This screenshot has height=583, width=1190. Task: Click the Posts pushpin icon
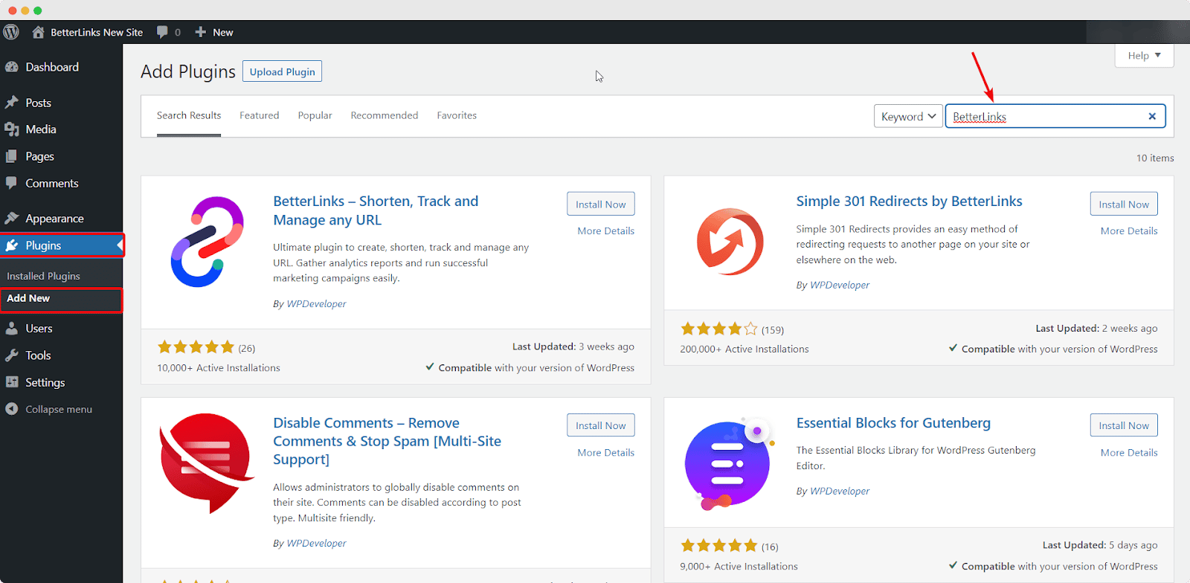coord(12,103)
